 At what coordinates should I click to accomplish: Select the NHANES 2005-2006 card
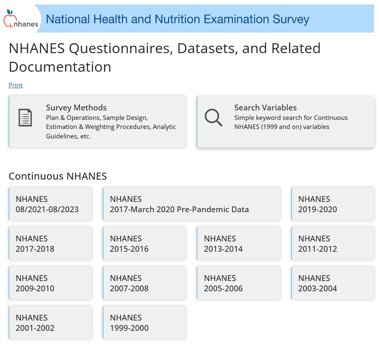[238, 283]
